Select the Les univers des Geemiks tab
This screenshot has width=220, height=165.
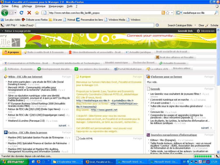[x=92, y=69]
